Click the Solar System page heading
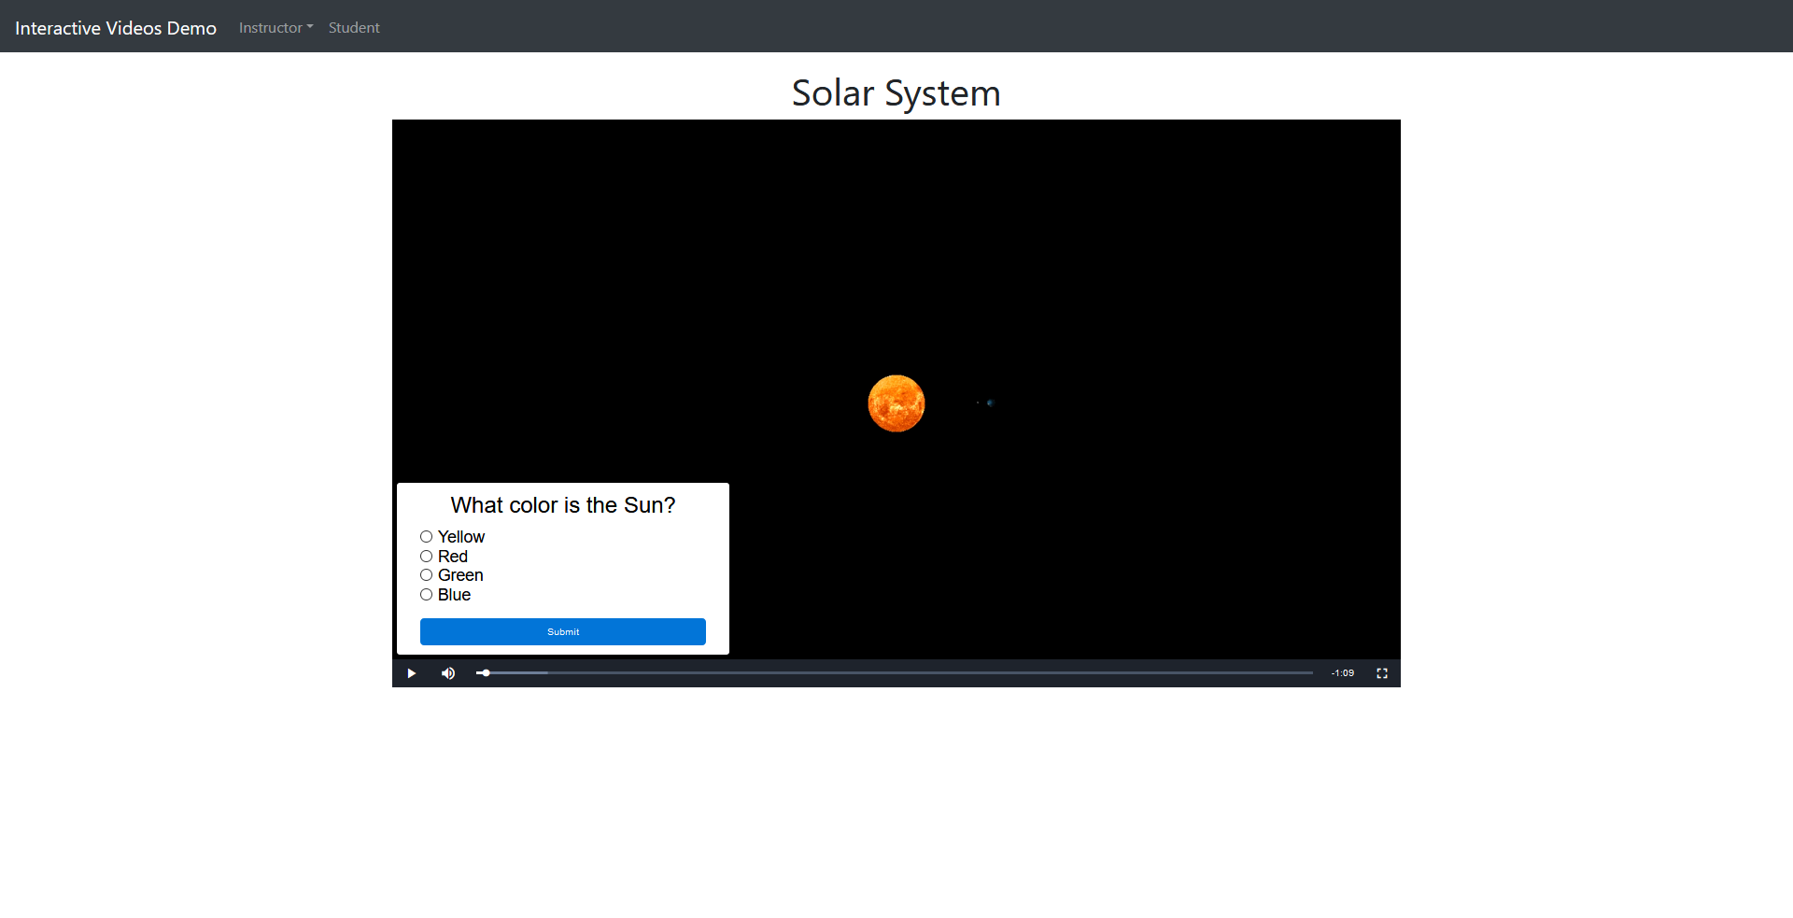 coord(896,93)
